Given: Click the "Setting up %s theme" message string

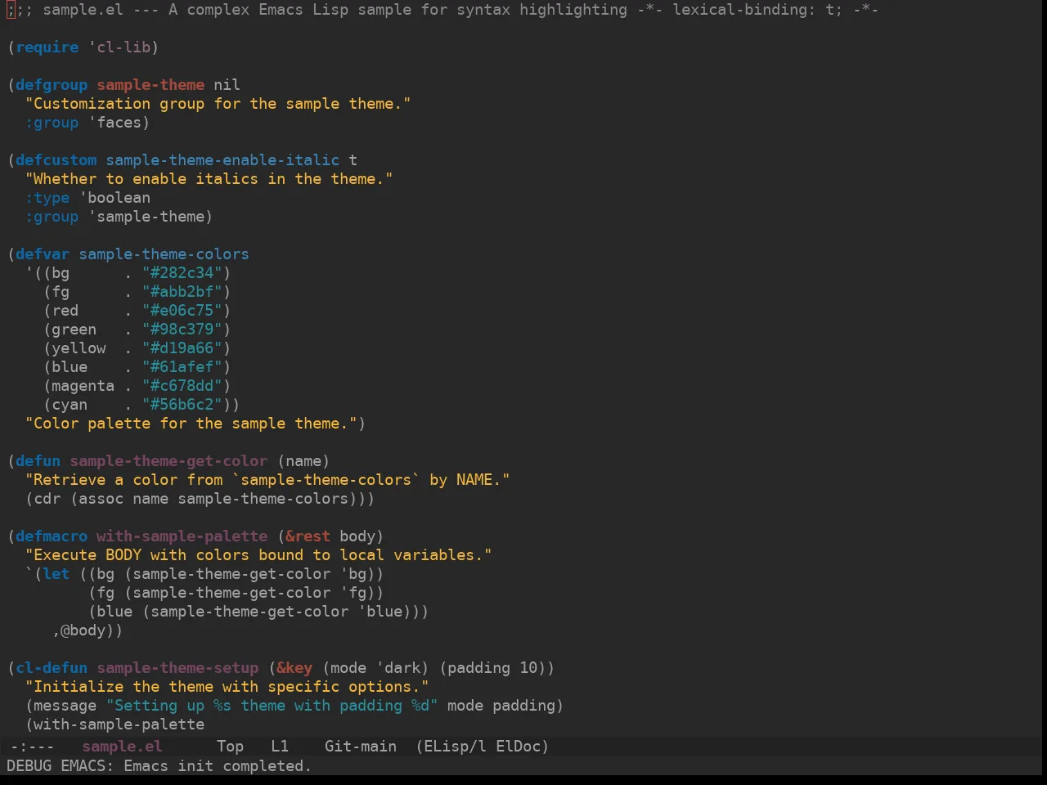Looking at the screenshot, I should point(272,705).
